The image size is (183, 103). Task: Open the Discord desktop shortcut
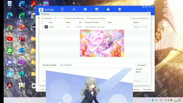point(10,63)
